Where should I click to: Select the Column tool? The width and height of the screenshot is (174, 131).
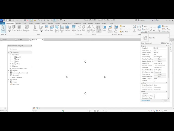tap(35, 28)
